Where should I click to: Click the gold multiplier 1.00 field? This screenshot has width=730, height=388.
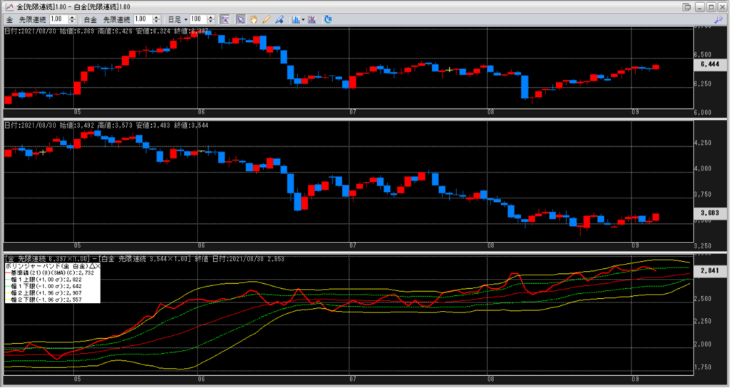point(57,19)
